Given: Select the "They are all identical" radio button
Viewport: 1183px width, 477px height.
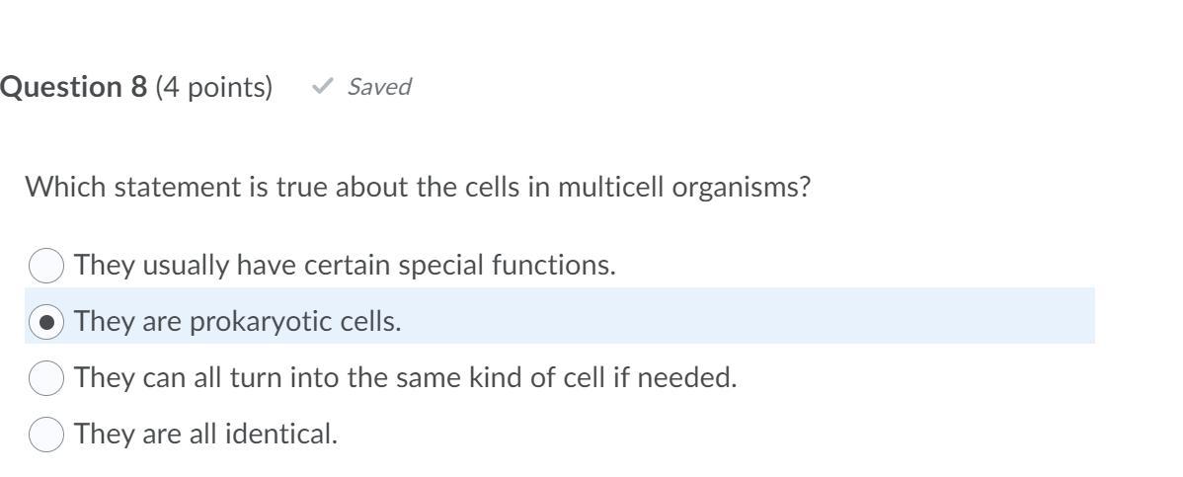Looking at the screenshot, I should [46, 434].
